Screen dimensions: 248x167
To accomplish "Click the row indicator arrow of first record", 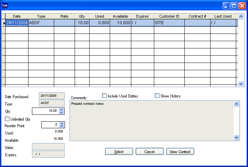I will point(4,23).
